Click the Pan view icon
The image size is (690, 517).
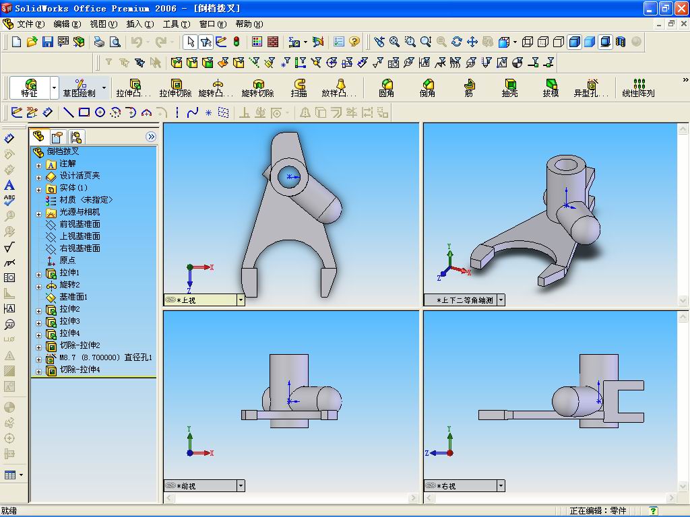[x=472, y=42]
